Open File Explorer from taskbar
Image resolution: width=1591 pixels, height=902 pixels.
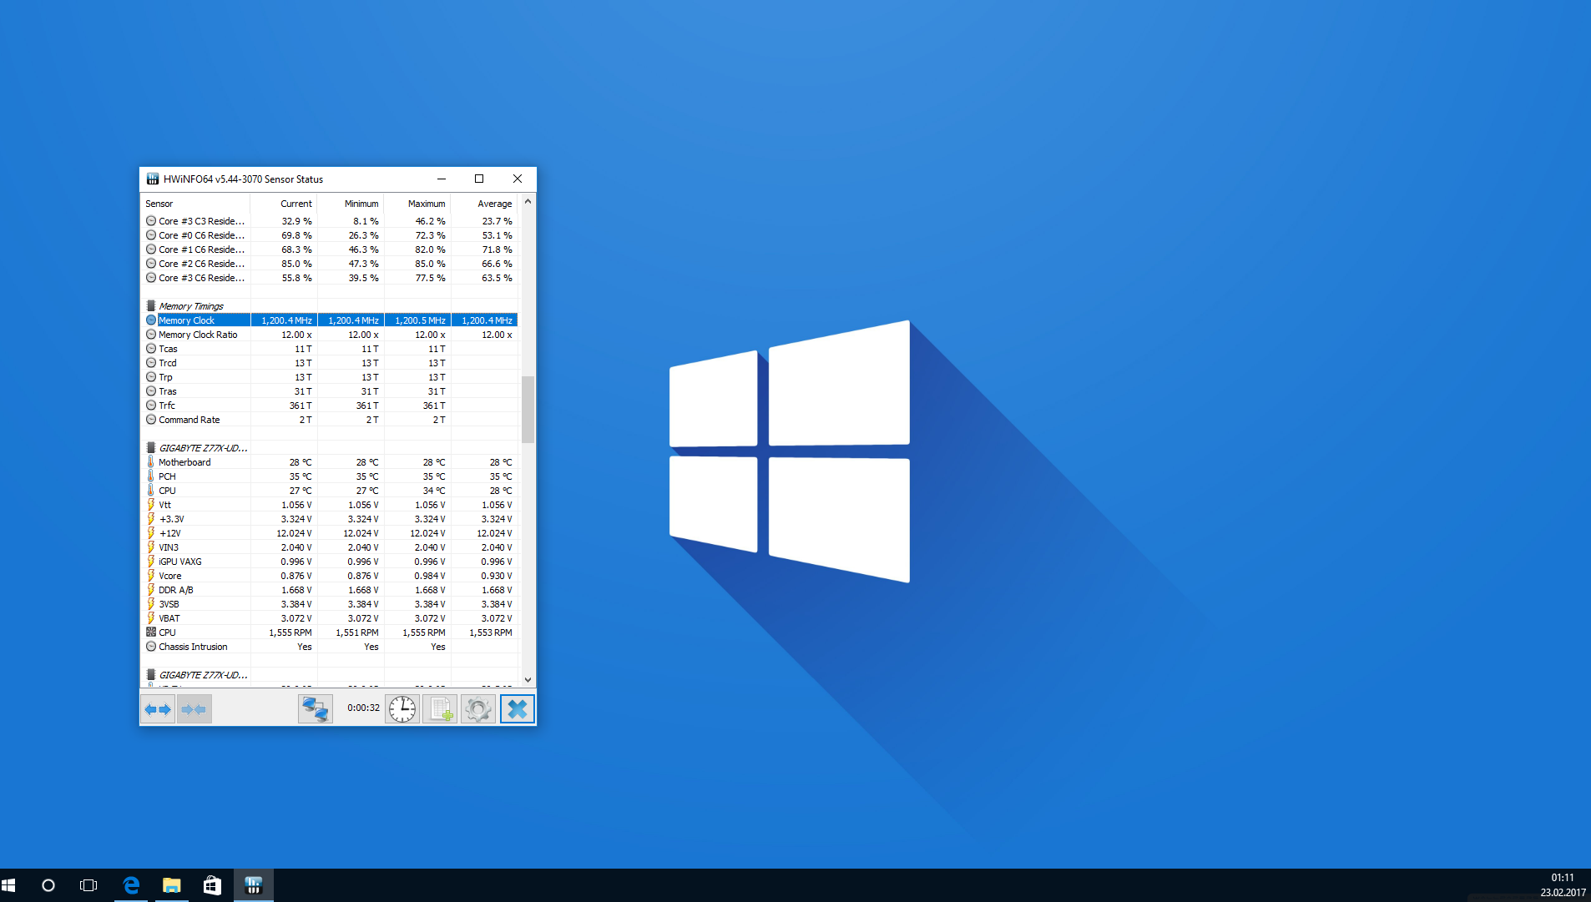pyautogui.click(x=172, y=885)
